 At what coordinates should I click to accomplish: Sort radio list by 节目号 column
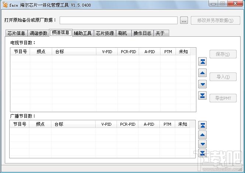point(20,124)
